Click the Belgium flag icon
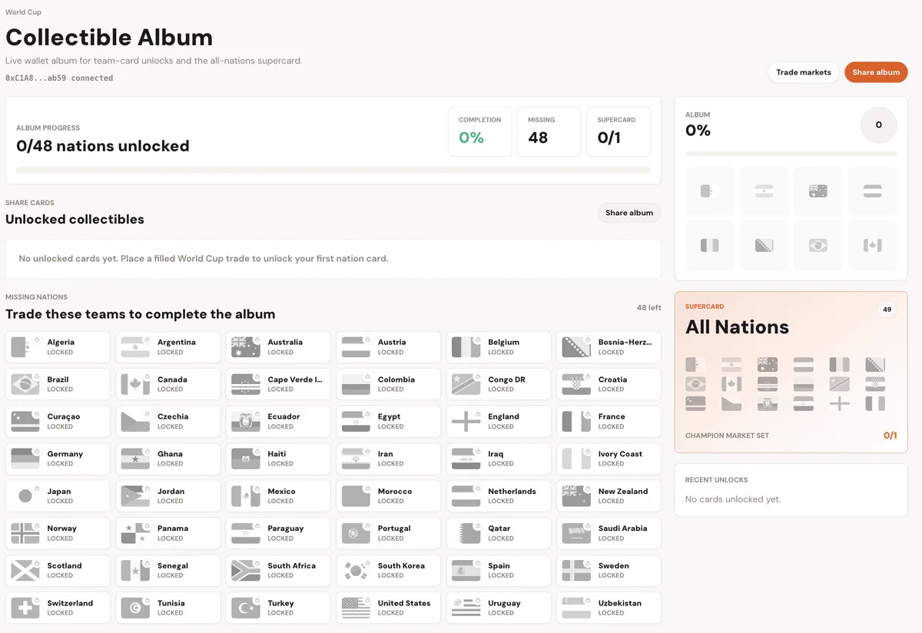922x633 pixels. pyautogui.click(x=466, y=347)
